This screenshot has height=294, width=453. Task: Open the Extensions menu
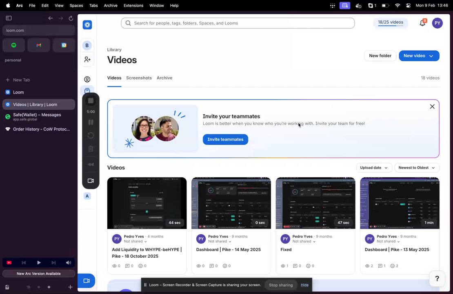[x=133, y=5]
